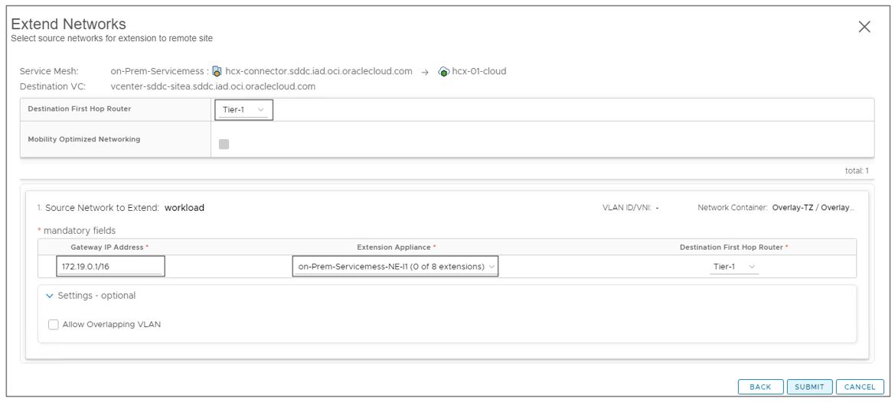Click the 'total: 1' count text
The height and width of the screenshot is (402, 895).
pos(857,170)
